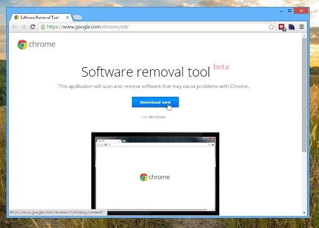Click the tab favicon for Software Removal Tool
The width and height of the screenshot is (319, 228).
16,18
